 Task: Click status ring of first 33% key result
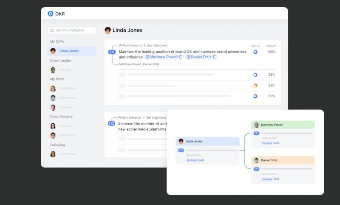(x=255, y=74)
